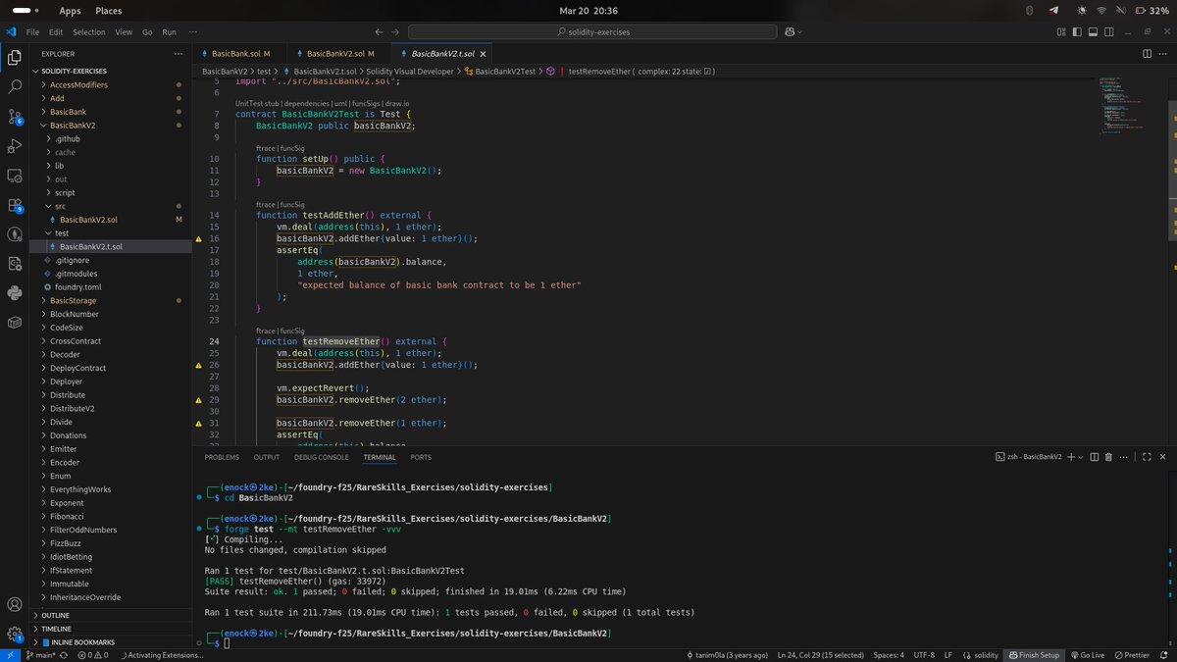Open the Manage gear icon
Screen dimensions: 1177x662
click(x=15, y=634)
